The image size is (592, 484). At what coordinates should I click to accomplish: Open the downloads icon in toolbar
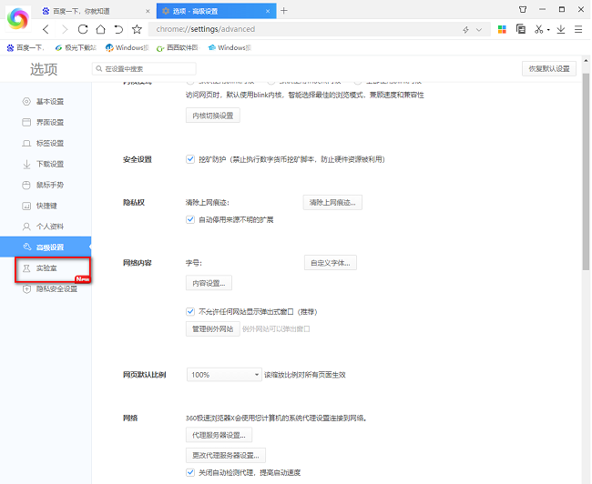[x=561, y=29]
